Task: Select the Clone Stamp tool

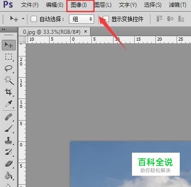Action: (x=9, y=140)
